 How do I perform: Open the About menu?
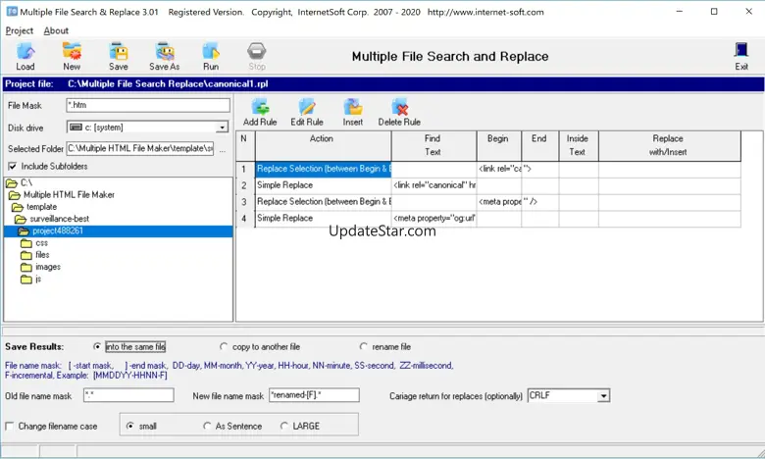(x=56, y=30)
